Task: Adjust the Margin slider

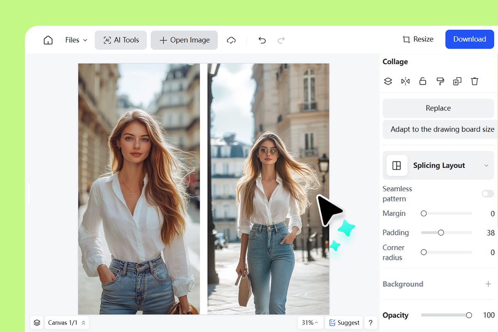Action: tap(447, 214)
